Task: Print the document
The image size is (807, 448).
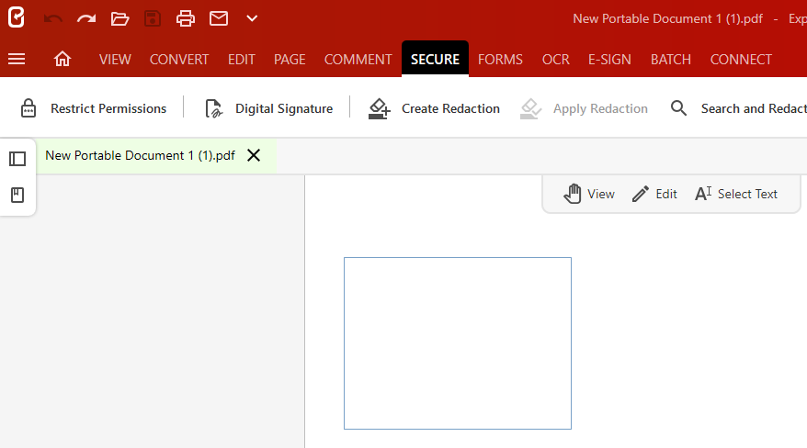Action: (x=186, y=19)
